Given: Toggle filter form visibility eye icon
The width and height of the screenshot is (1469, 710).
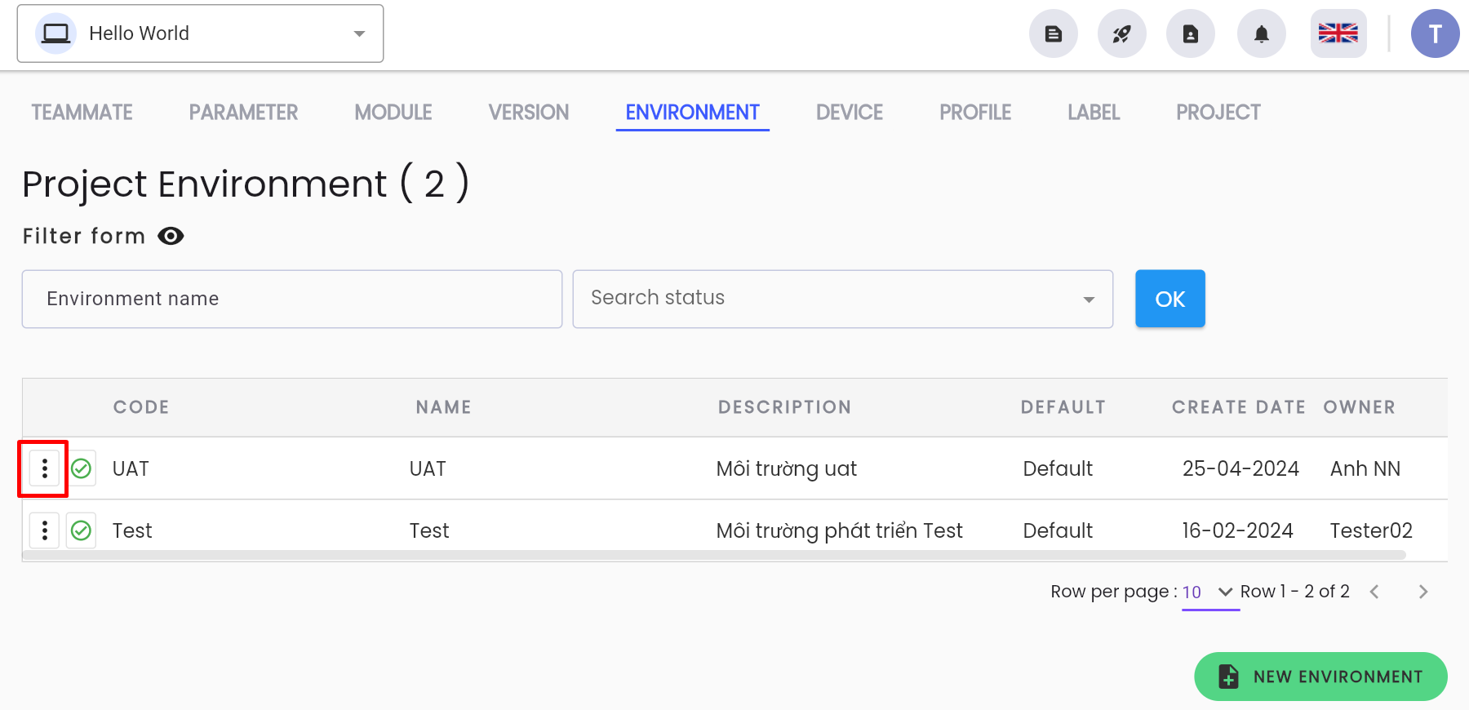Looking at the screenshot, I should click(x=171, y=236).
